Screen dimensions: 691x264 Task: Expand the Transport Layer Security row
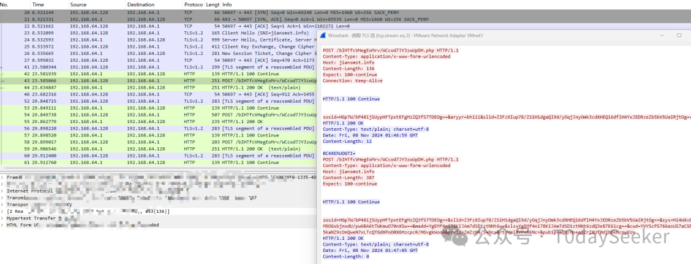(x=2, y=204)
